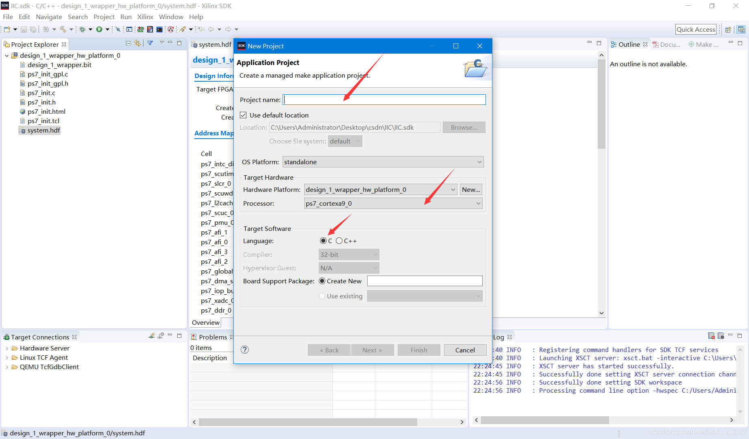Viewport: 749px width, 439px height.
Task: Toggle the Use default location checkbox
Action: [243, 115]
